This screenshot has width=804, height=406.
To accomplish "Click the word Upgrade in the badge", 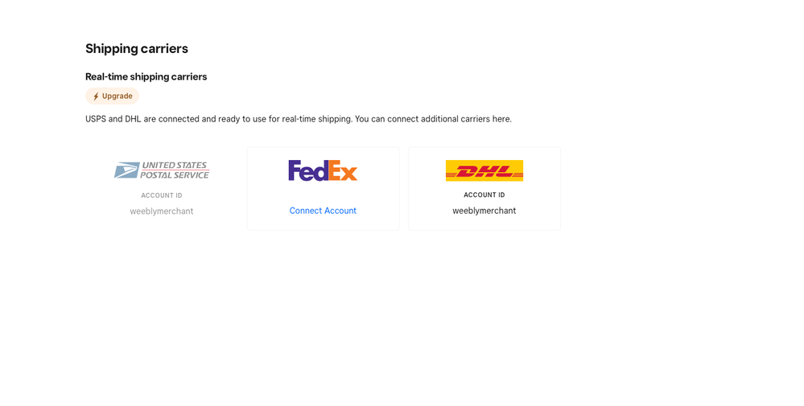I will (117, 96).
